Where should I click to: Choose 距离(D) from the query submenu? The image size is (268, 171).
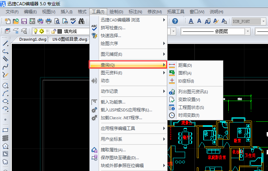(x=195, y=65)
